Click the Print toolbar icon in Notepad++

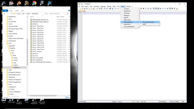point(94,9)
